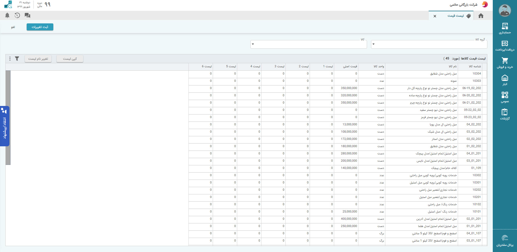The image size is (517, 252).
Task: Click the company logo next to شرکت بازرگانی حاتمی
Action: (485, 5)
